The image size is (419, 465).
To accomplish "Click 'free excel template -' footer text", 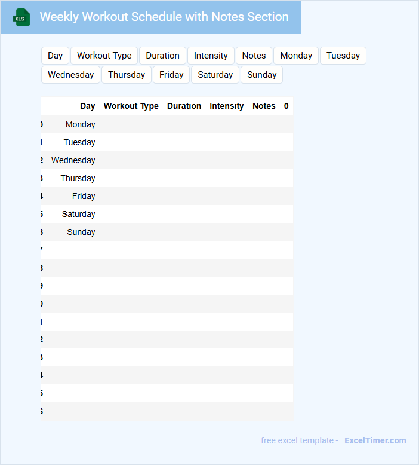I will click(x=300, y=440).
